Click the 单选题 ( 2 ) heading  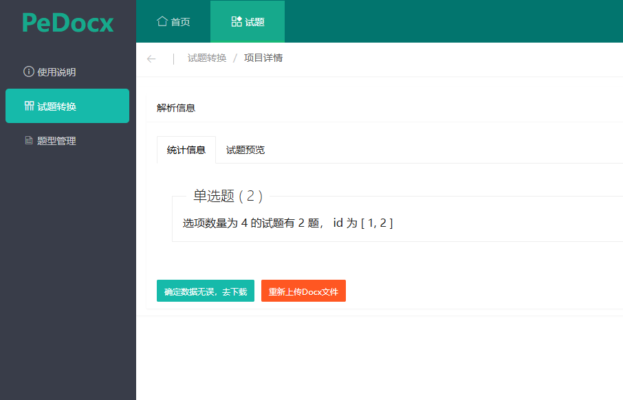(228, 196)
